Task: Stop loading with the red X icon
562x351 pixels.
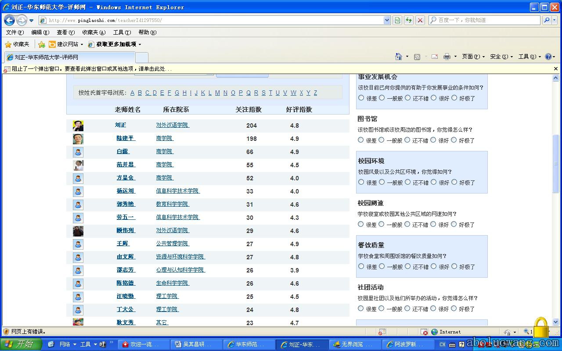Action: click(x=420, y=20)
